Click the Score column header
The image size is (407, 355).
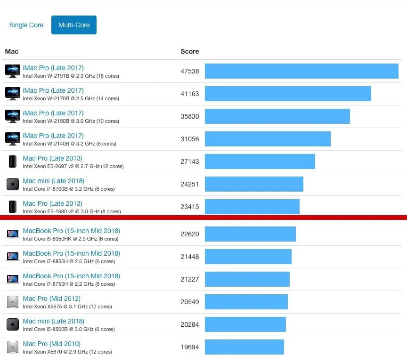(x=190, y=51)
